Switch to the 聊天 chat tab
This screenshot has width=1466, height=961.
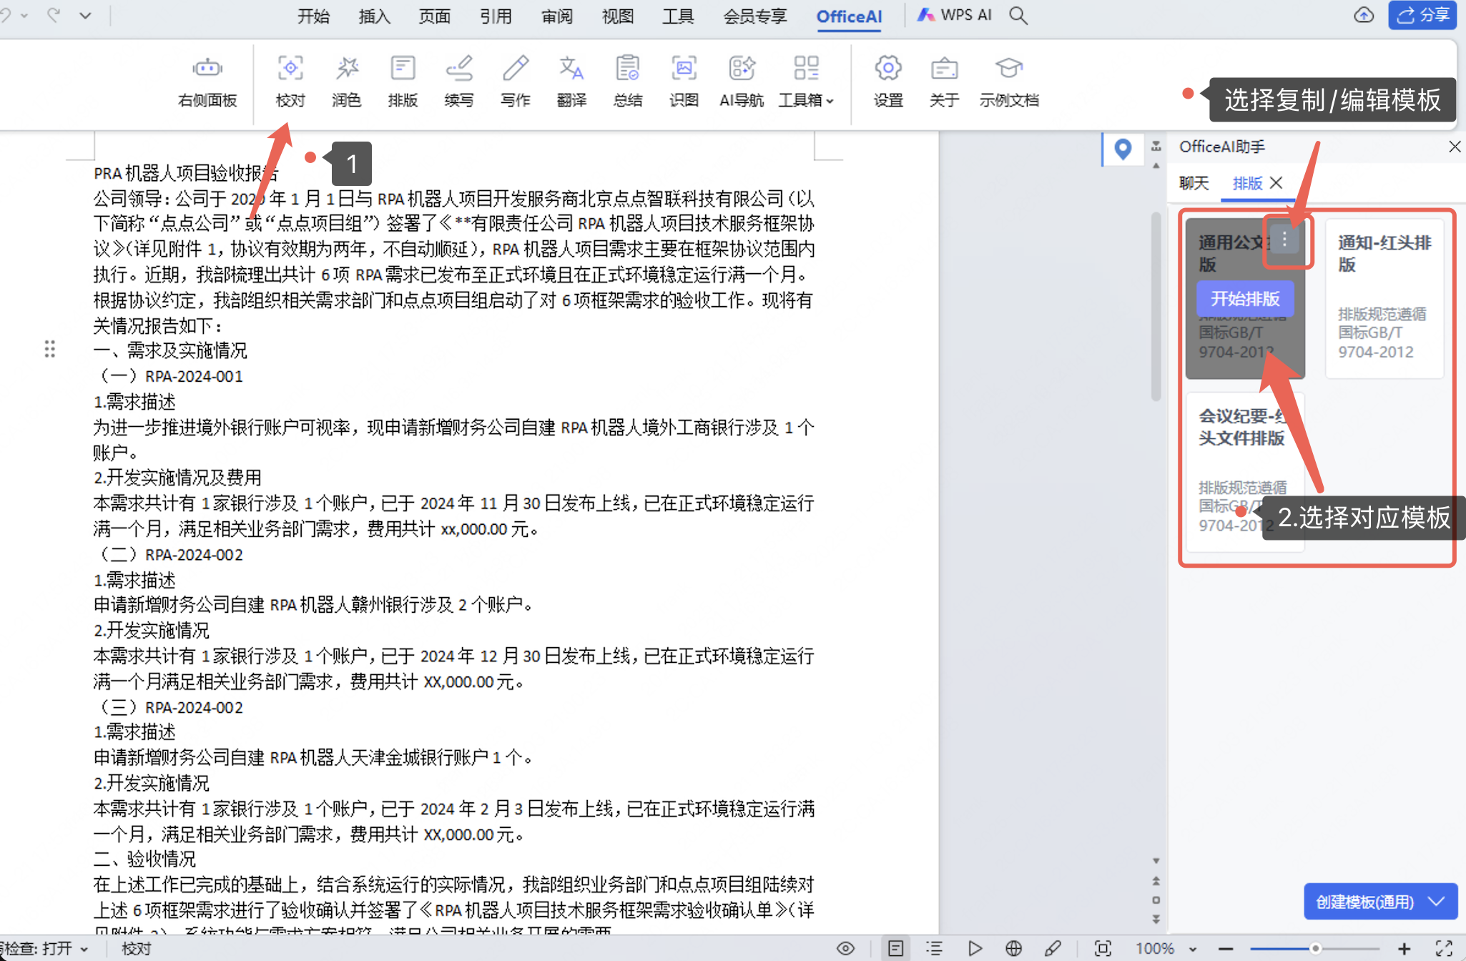(x=1194, y=183)
